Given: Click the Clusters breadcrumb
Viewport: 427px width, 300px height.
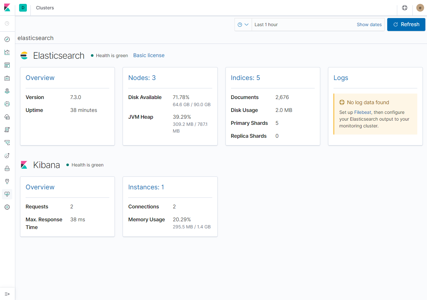Looking at the screenshot, I should point(45,8).
